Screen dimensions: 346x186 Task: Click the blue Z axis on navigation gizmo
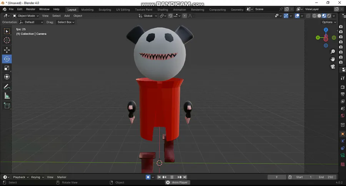[326, 30]
